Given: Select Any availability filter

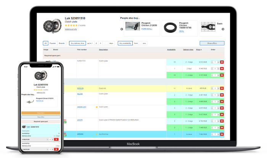Looking at the screenshot, I should (x=125, y=43).
